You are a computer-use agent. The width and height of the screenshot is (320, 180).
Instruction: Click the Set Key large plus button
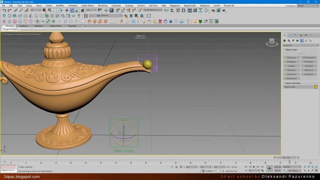[x=269, y=168]
